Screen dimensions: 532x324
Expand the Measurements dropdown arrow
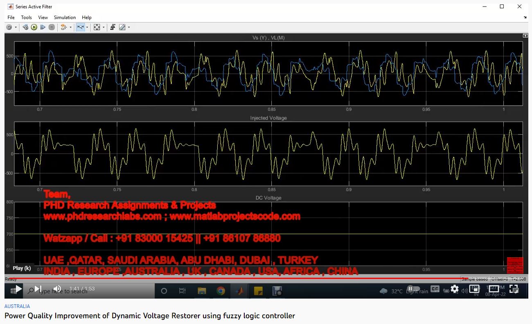tap(129, 27)
